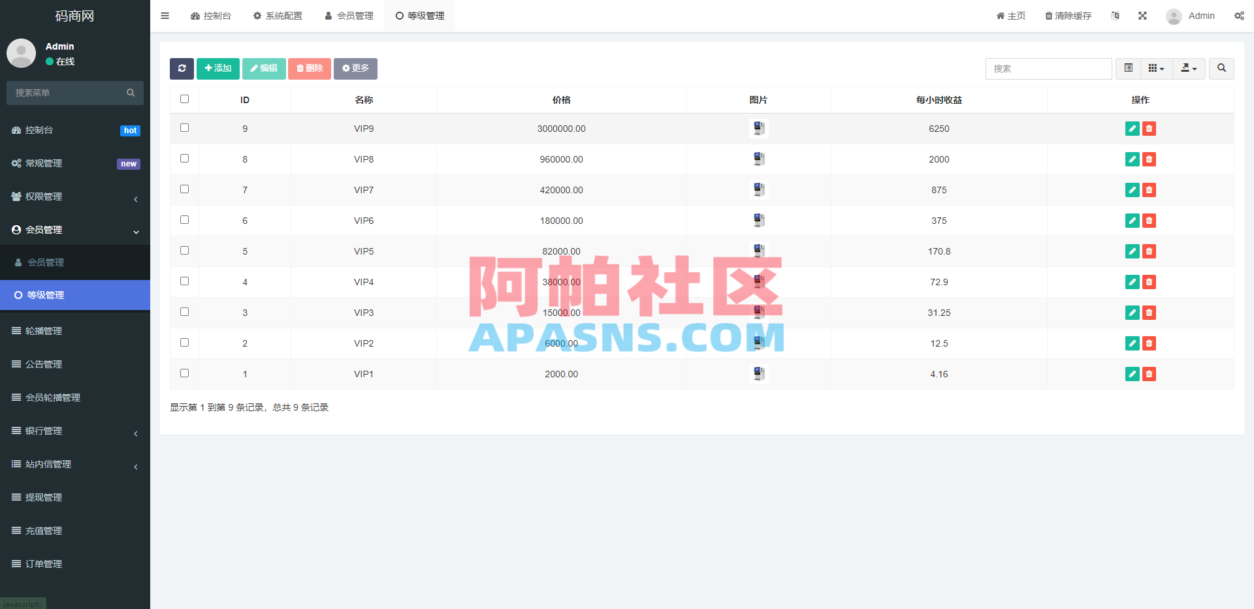
Task: Click the toggle view icon in table toolbar
Action: pos(1128,68)
